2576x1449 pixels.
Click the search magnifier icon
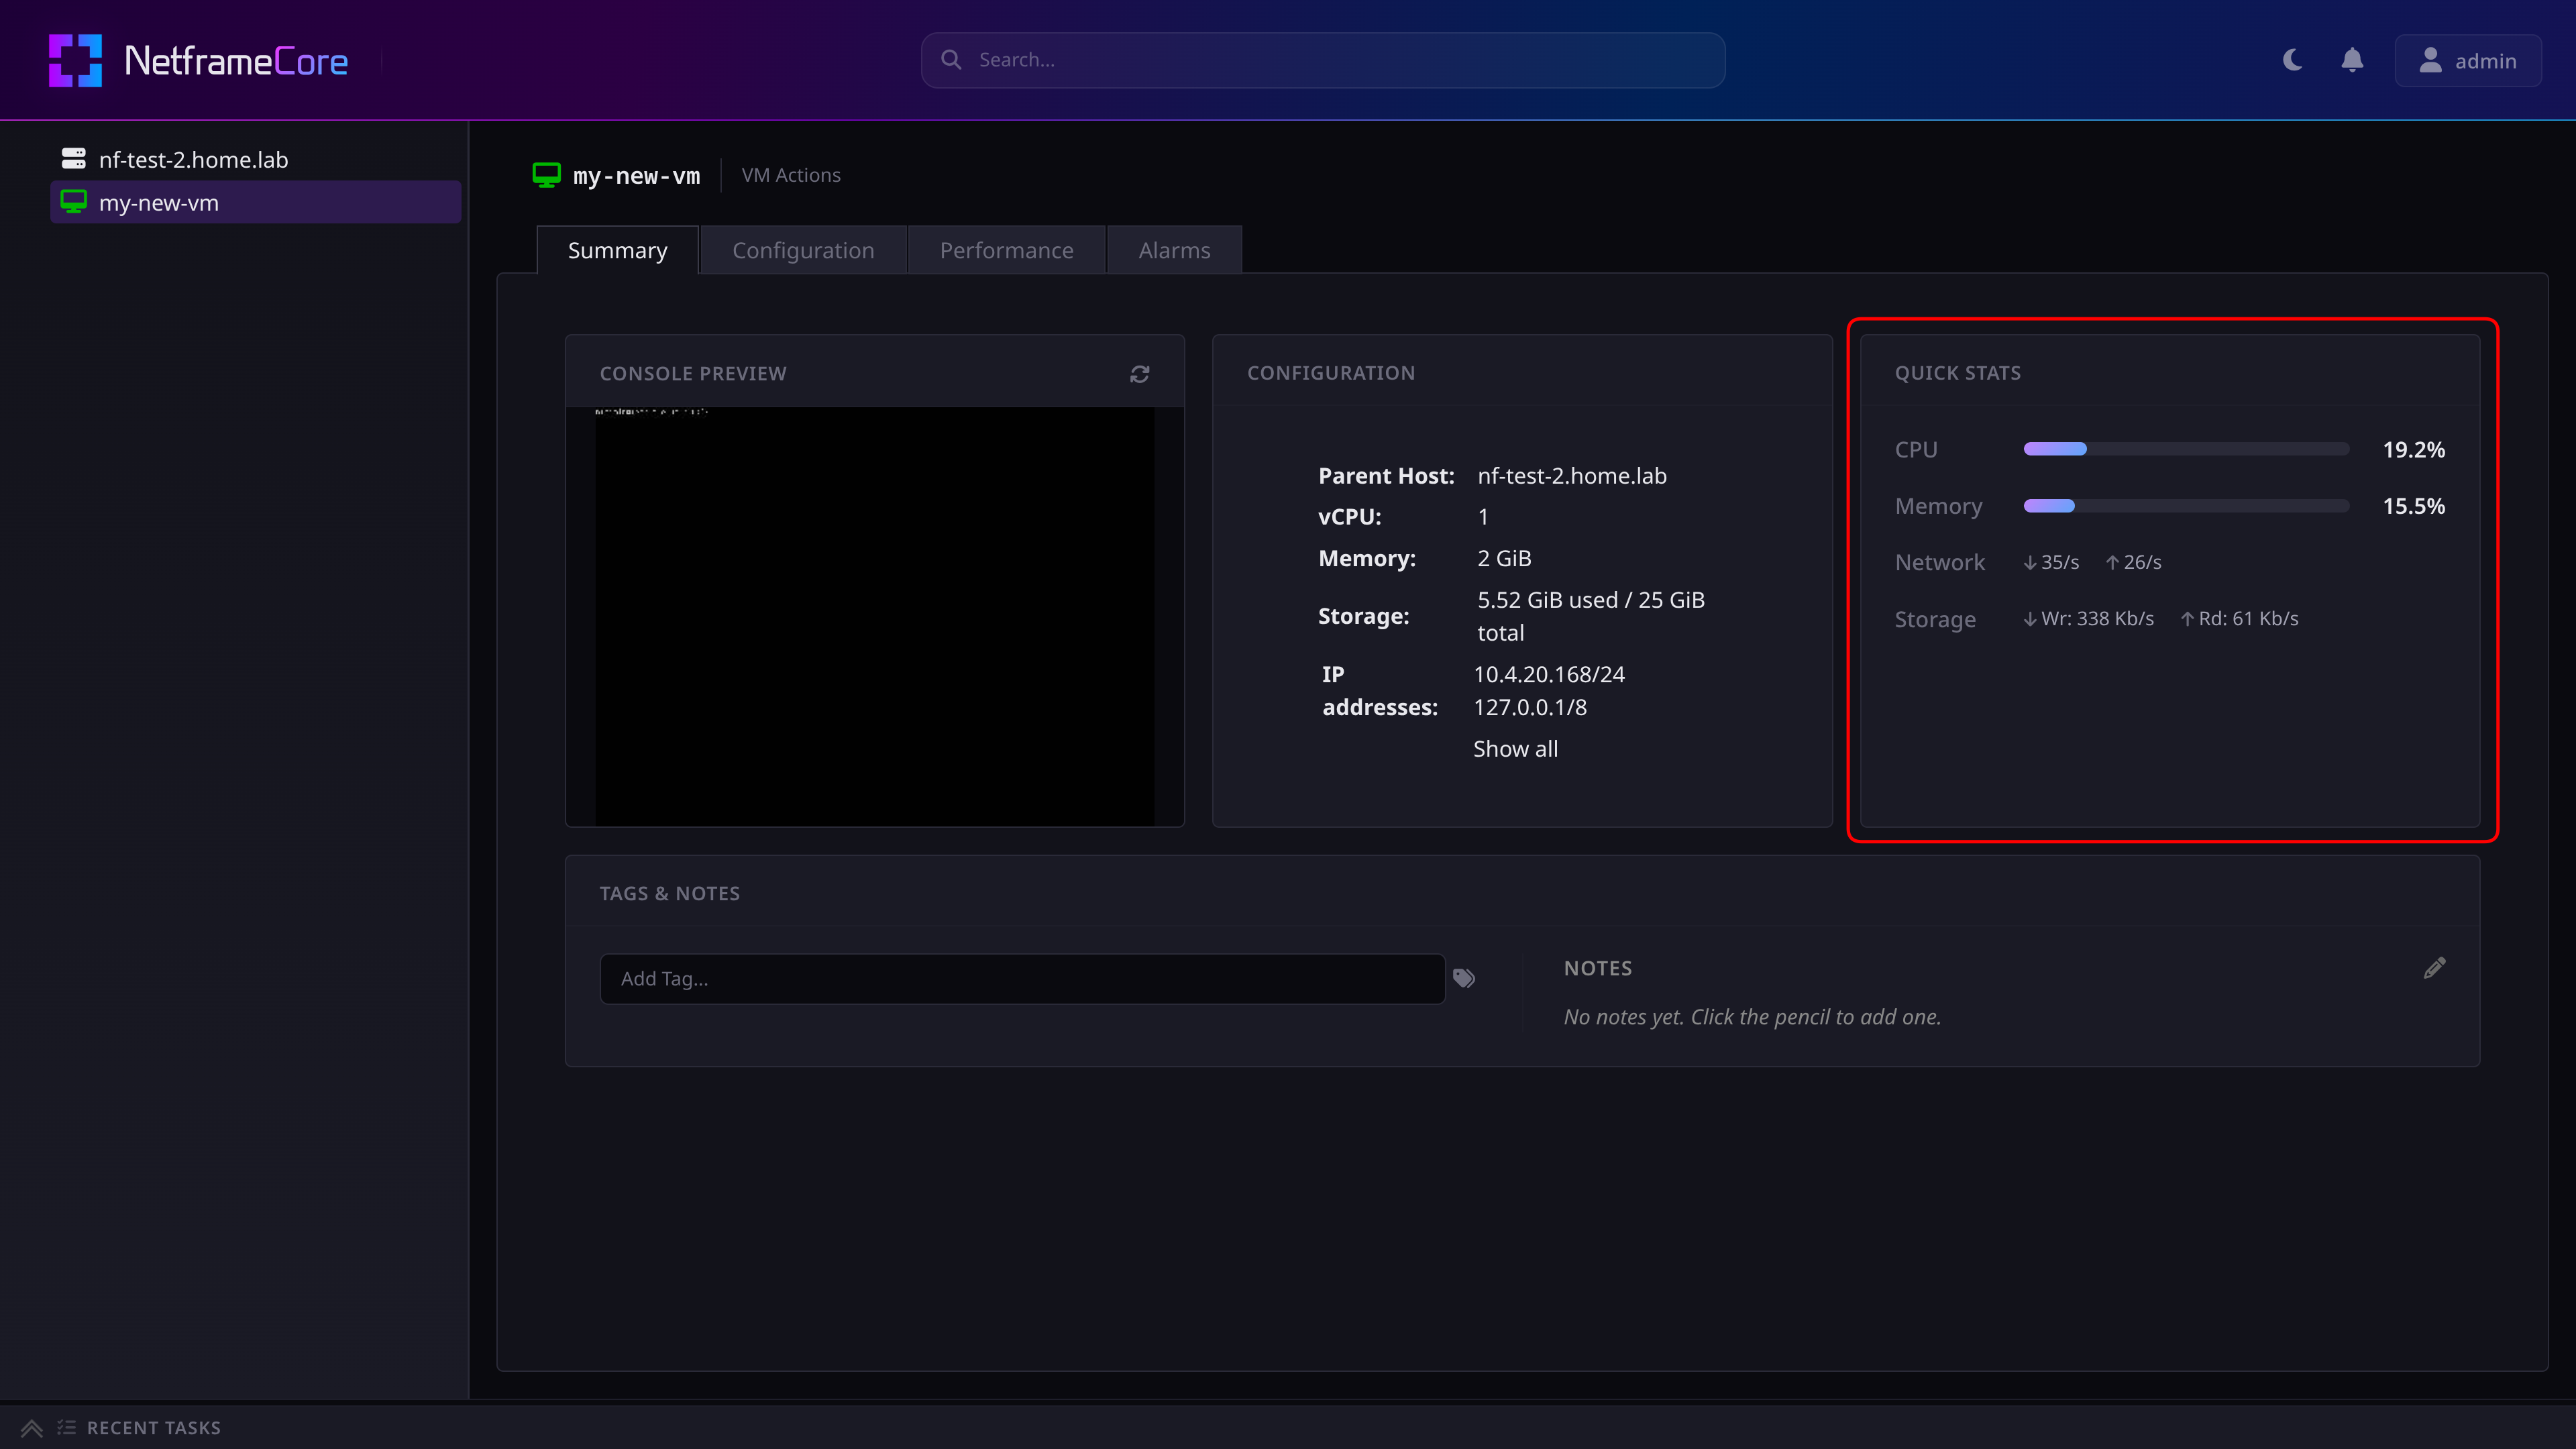[x=951, y=60]
